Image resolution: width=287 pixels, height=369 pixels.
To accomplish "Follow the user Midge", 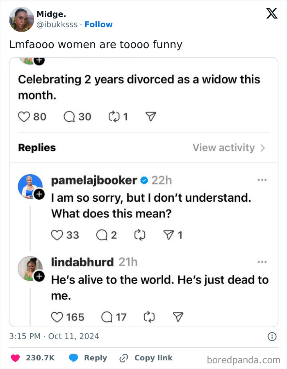I will click(x=98, y=24).
